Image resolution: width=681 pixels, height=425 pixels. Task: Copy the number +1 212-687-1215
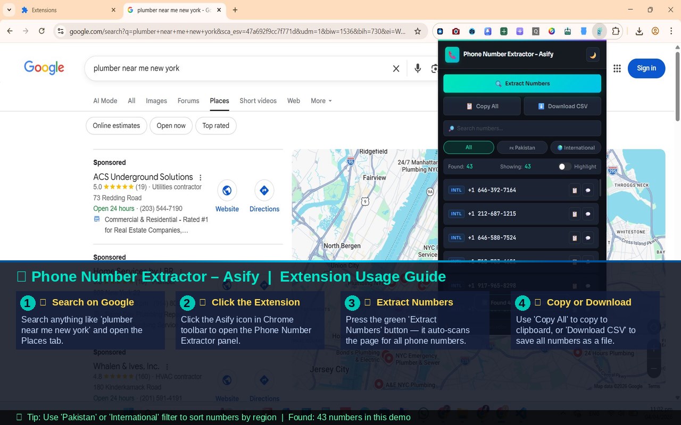point(574,214)
